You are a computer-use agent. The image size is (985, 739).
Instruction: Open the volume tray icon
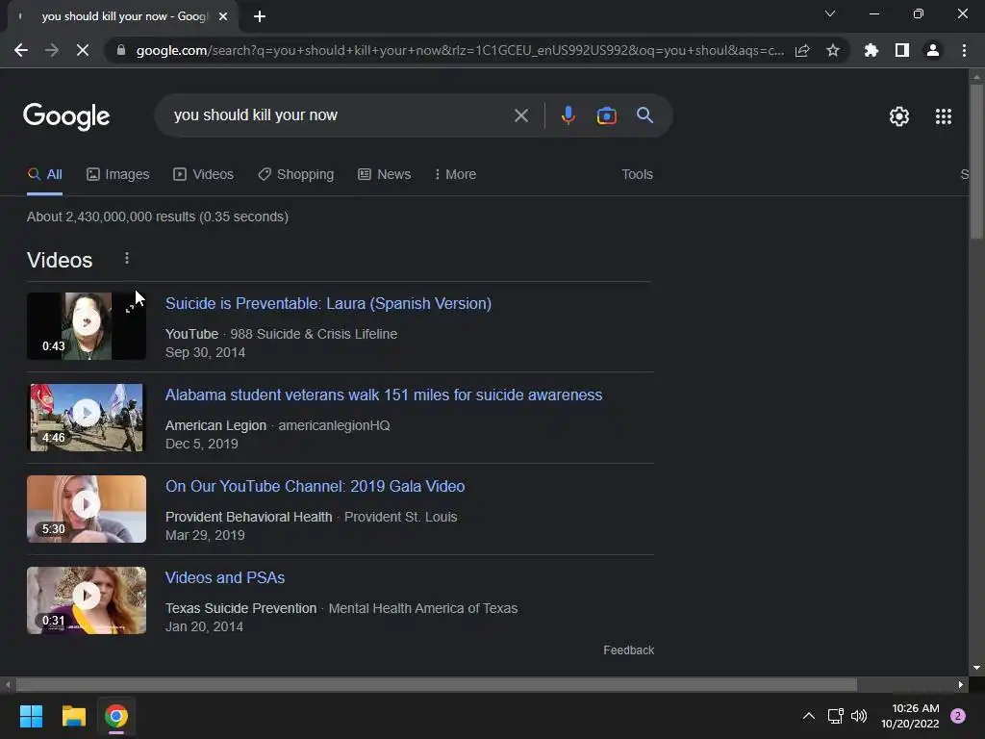(859, 716)
